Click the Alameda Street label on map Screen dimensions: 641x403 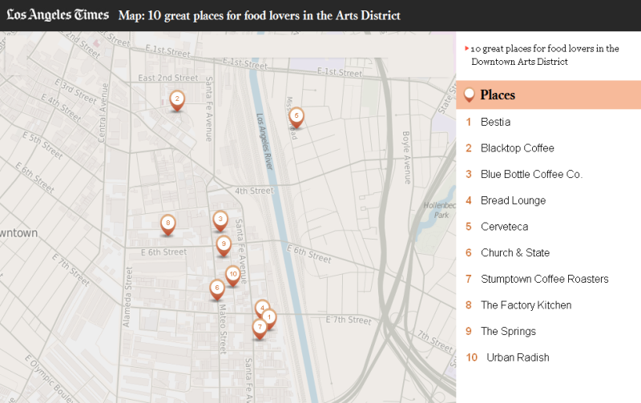128,296
